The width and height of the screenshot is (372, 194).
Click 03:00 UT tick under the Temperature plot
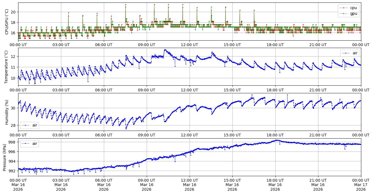61,90
